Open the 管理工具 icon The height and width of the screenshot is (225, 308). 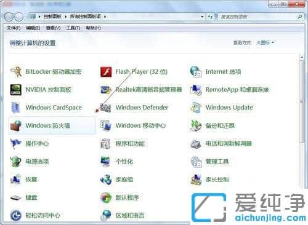click(x=196, y=162)
